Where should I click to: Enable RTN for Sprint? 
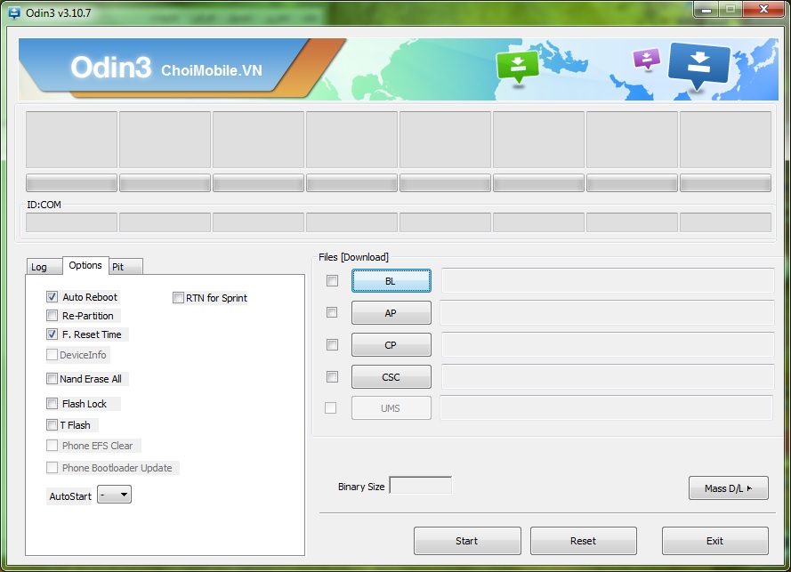(178, 297)
